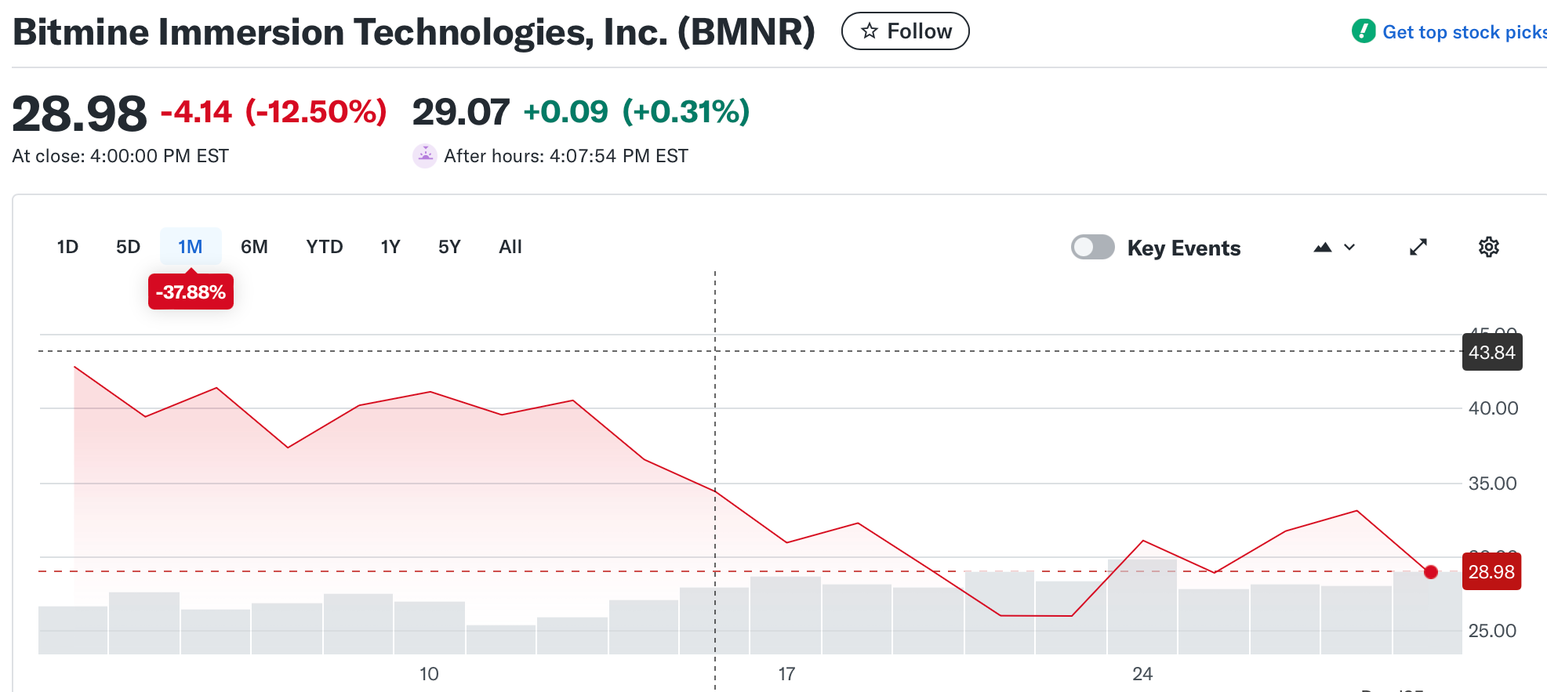View the All-time chart
This screenshot has width=1547, height=692.
(510, 246)
